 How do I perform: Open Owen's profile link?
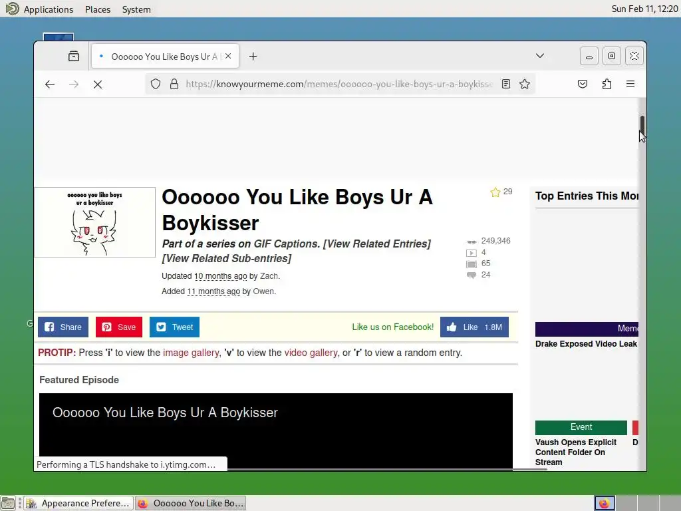tap(263, 291)
